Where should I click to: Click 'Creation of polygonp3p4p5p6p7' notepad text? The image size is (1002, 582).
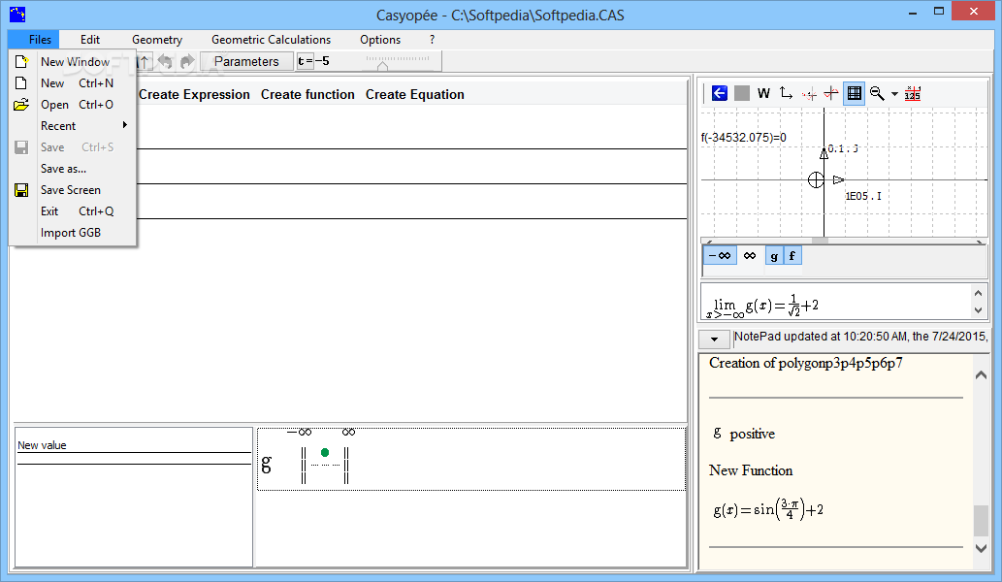coord(806,363)
